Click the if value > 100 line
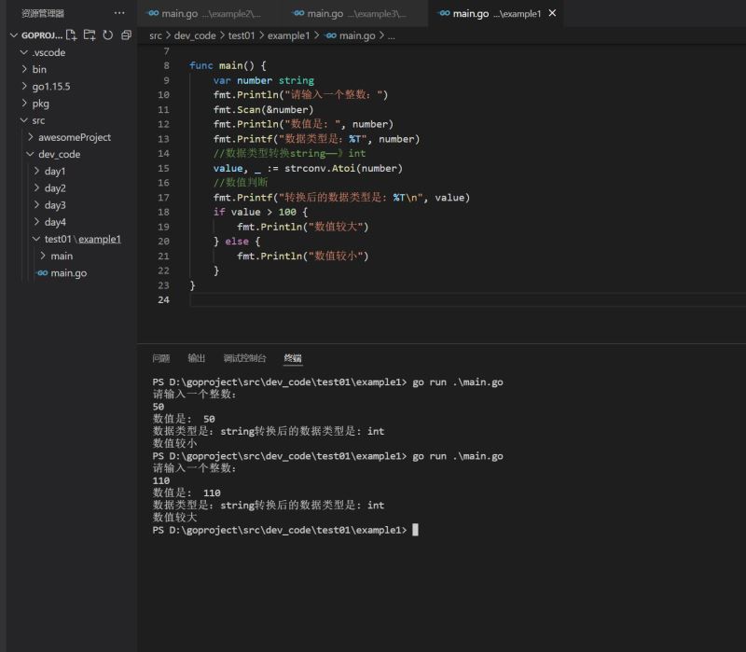 (260, 213)
